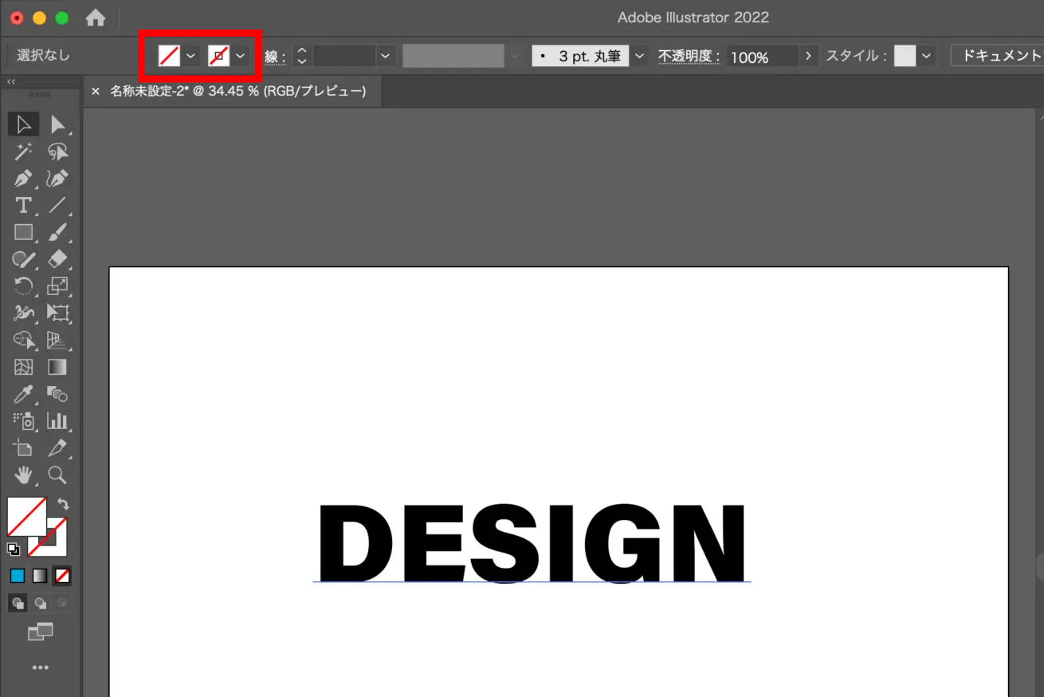Open the stroke weight dropdown

coord(386,56)
